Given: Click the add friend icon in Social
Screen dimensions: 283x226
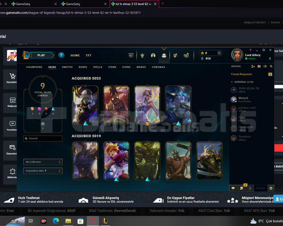Looking at the screenshot, I should click(253, 66).
